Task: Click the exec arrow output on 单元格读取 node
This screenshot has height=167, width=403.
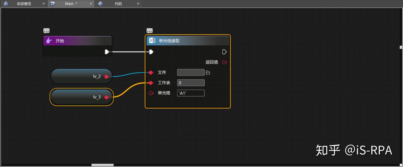Action: [x=224, y=52]
